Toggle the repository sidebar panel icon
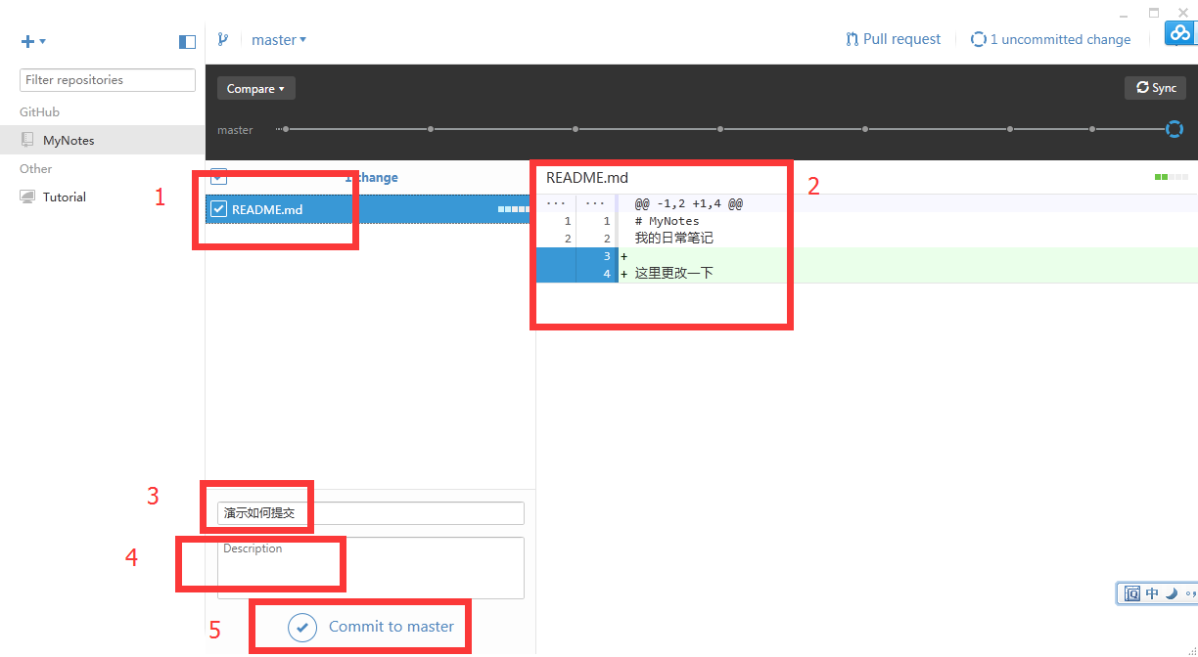This screenshot has width=1198, height=657. pyautogui.click(x=187, y=41)
